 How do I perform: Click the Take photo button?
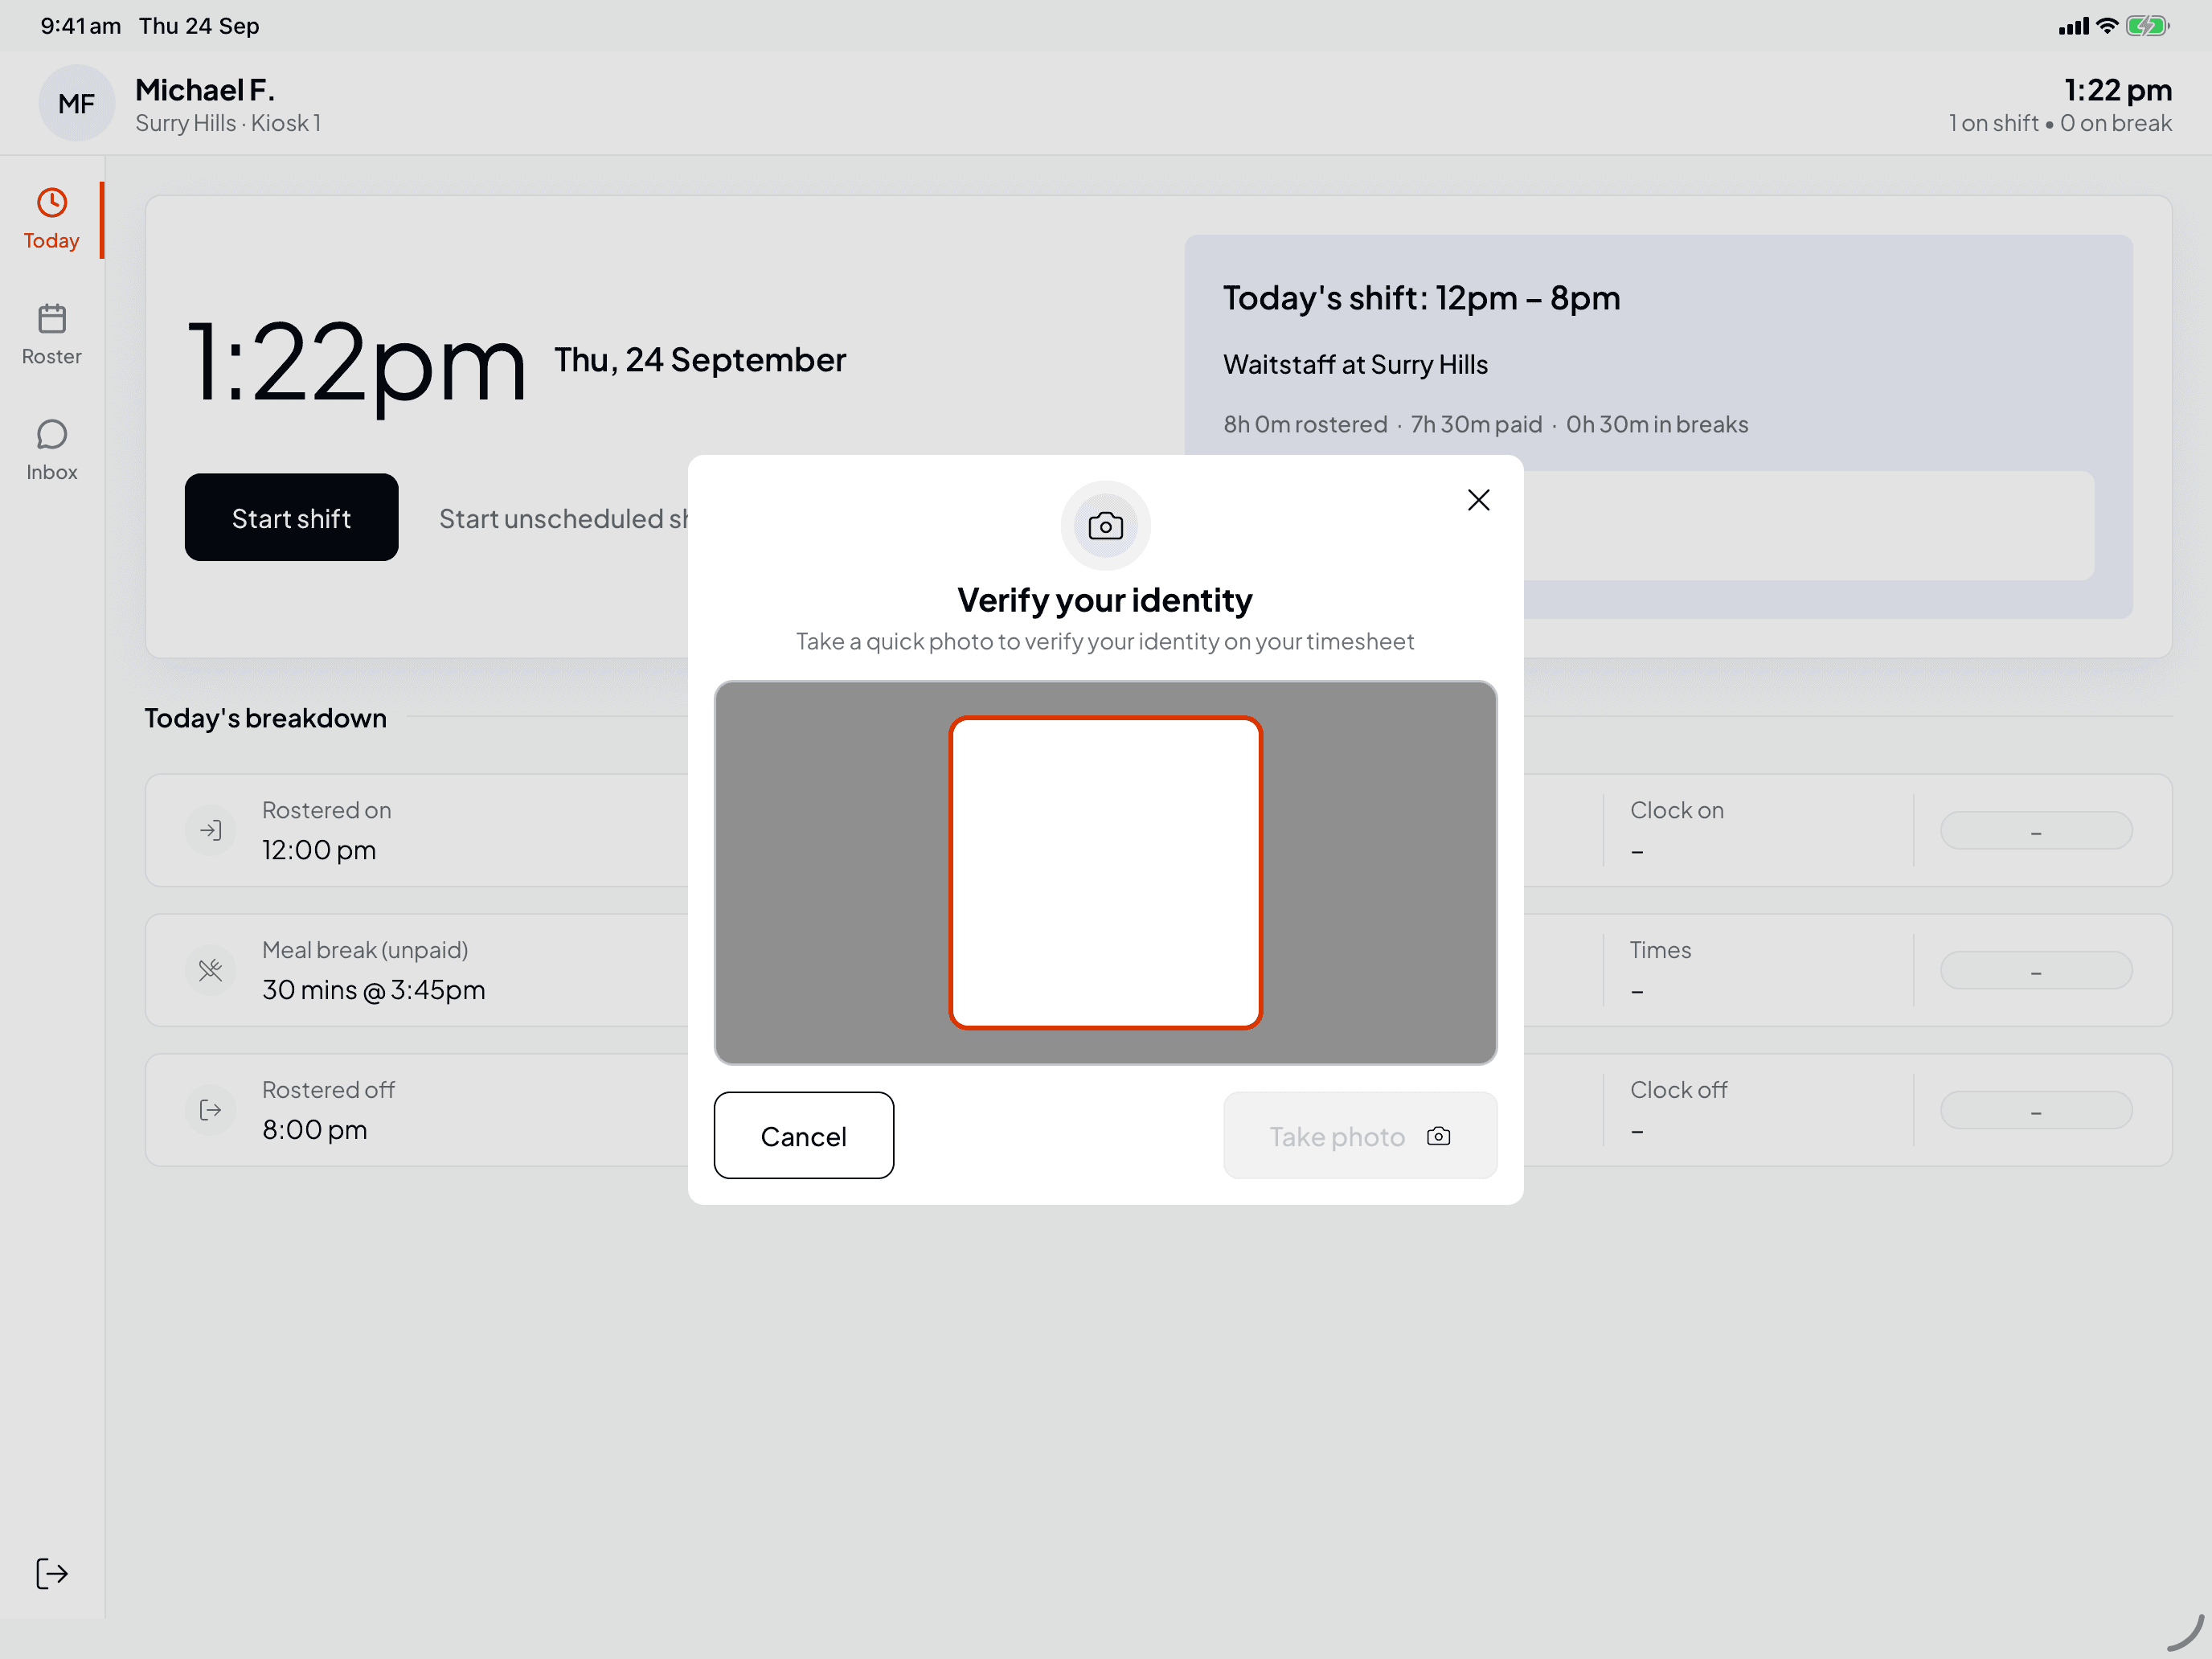pyautogui.click(x=1359, y=1135)
